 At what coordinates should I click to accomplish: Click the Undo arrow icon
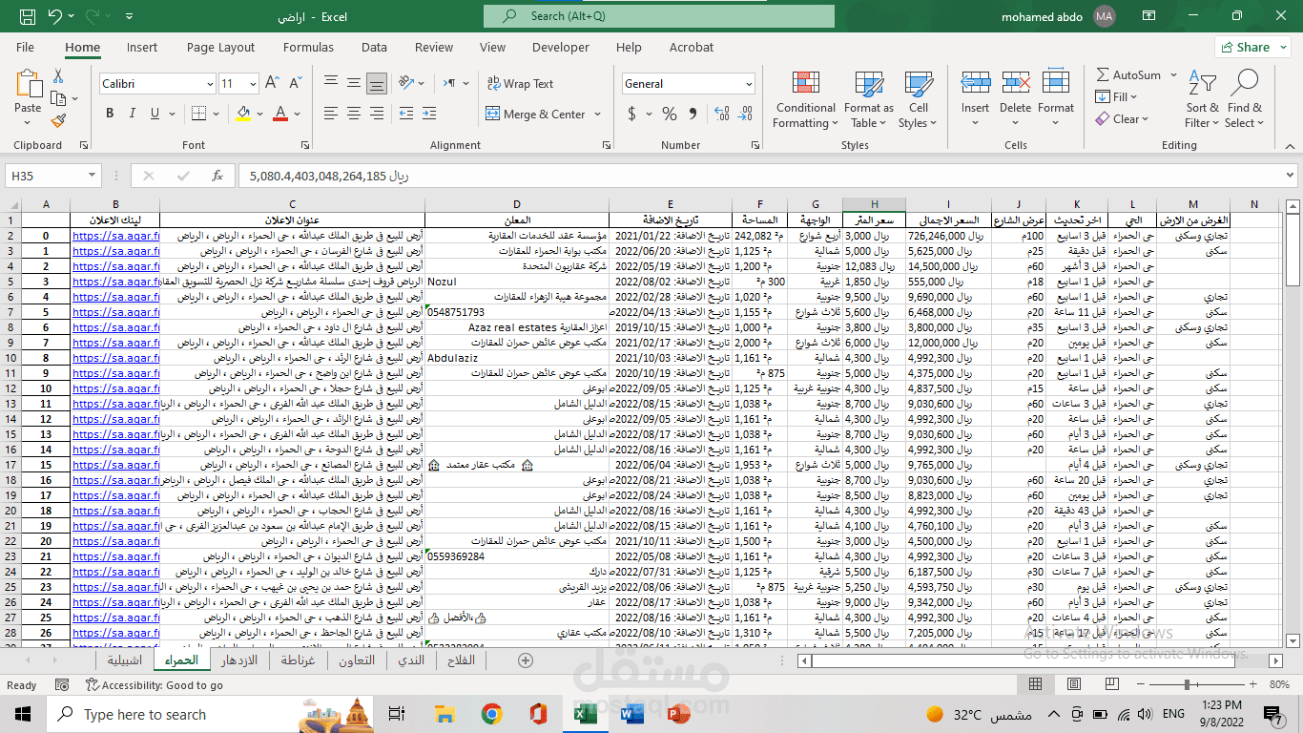(54, 16)
